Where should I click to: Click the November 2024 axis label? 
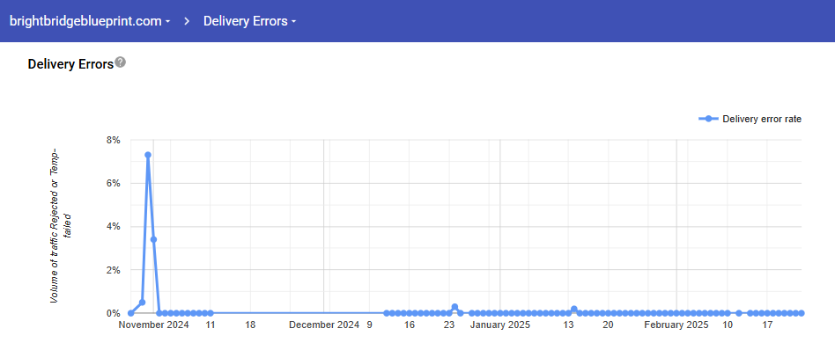(154, 325)
